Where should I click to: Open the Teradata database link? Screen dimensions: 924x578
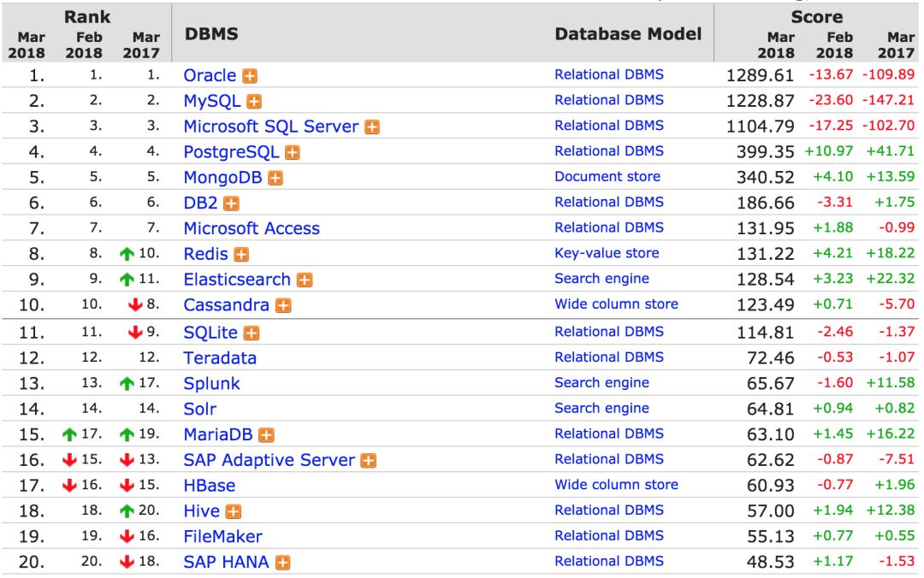(x=220, y=358)
